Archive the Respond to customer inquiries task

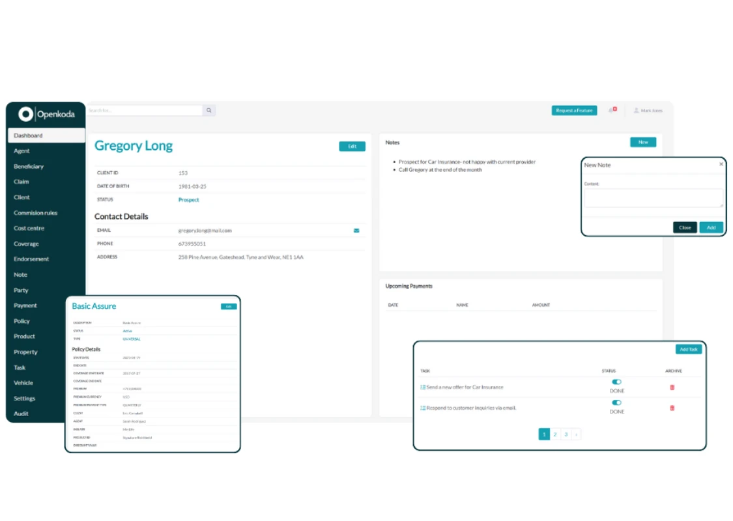[x=672, y=408]
